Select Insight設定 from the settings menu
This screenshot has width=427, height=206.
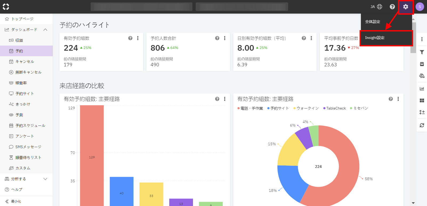[386, 38]
